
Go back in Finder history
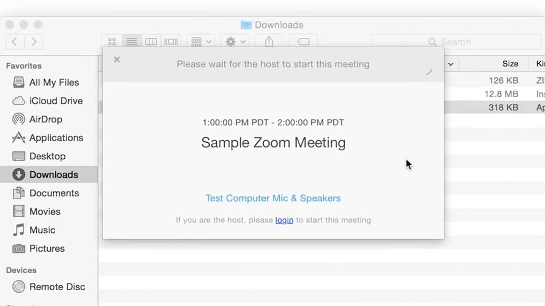15,42
